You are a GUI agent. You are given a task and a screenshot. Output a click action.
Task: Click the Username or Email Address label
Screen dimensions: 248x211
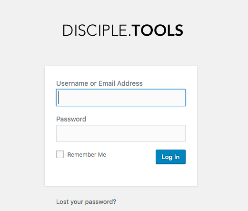(99, 83)
